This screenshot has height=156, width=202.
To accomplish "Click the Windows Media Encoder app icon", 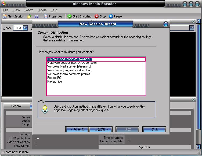I will tap(4, 3).
